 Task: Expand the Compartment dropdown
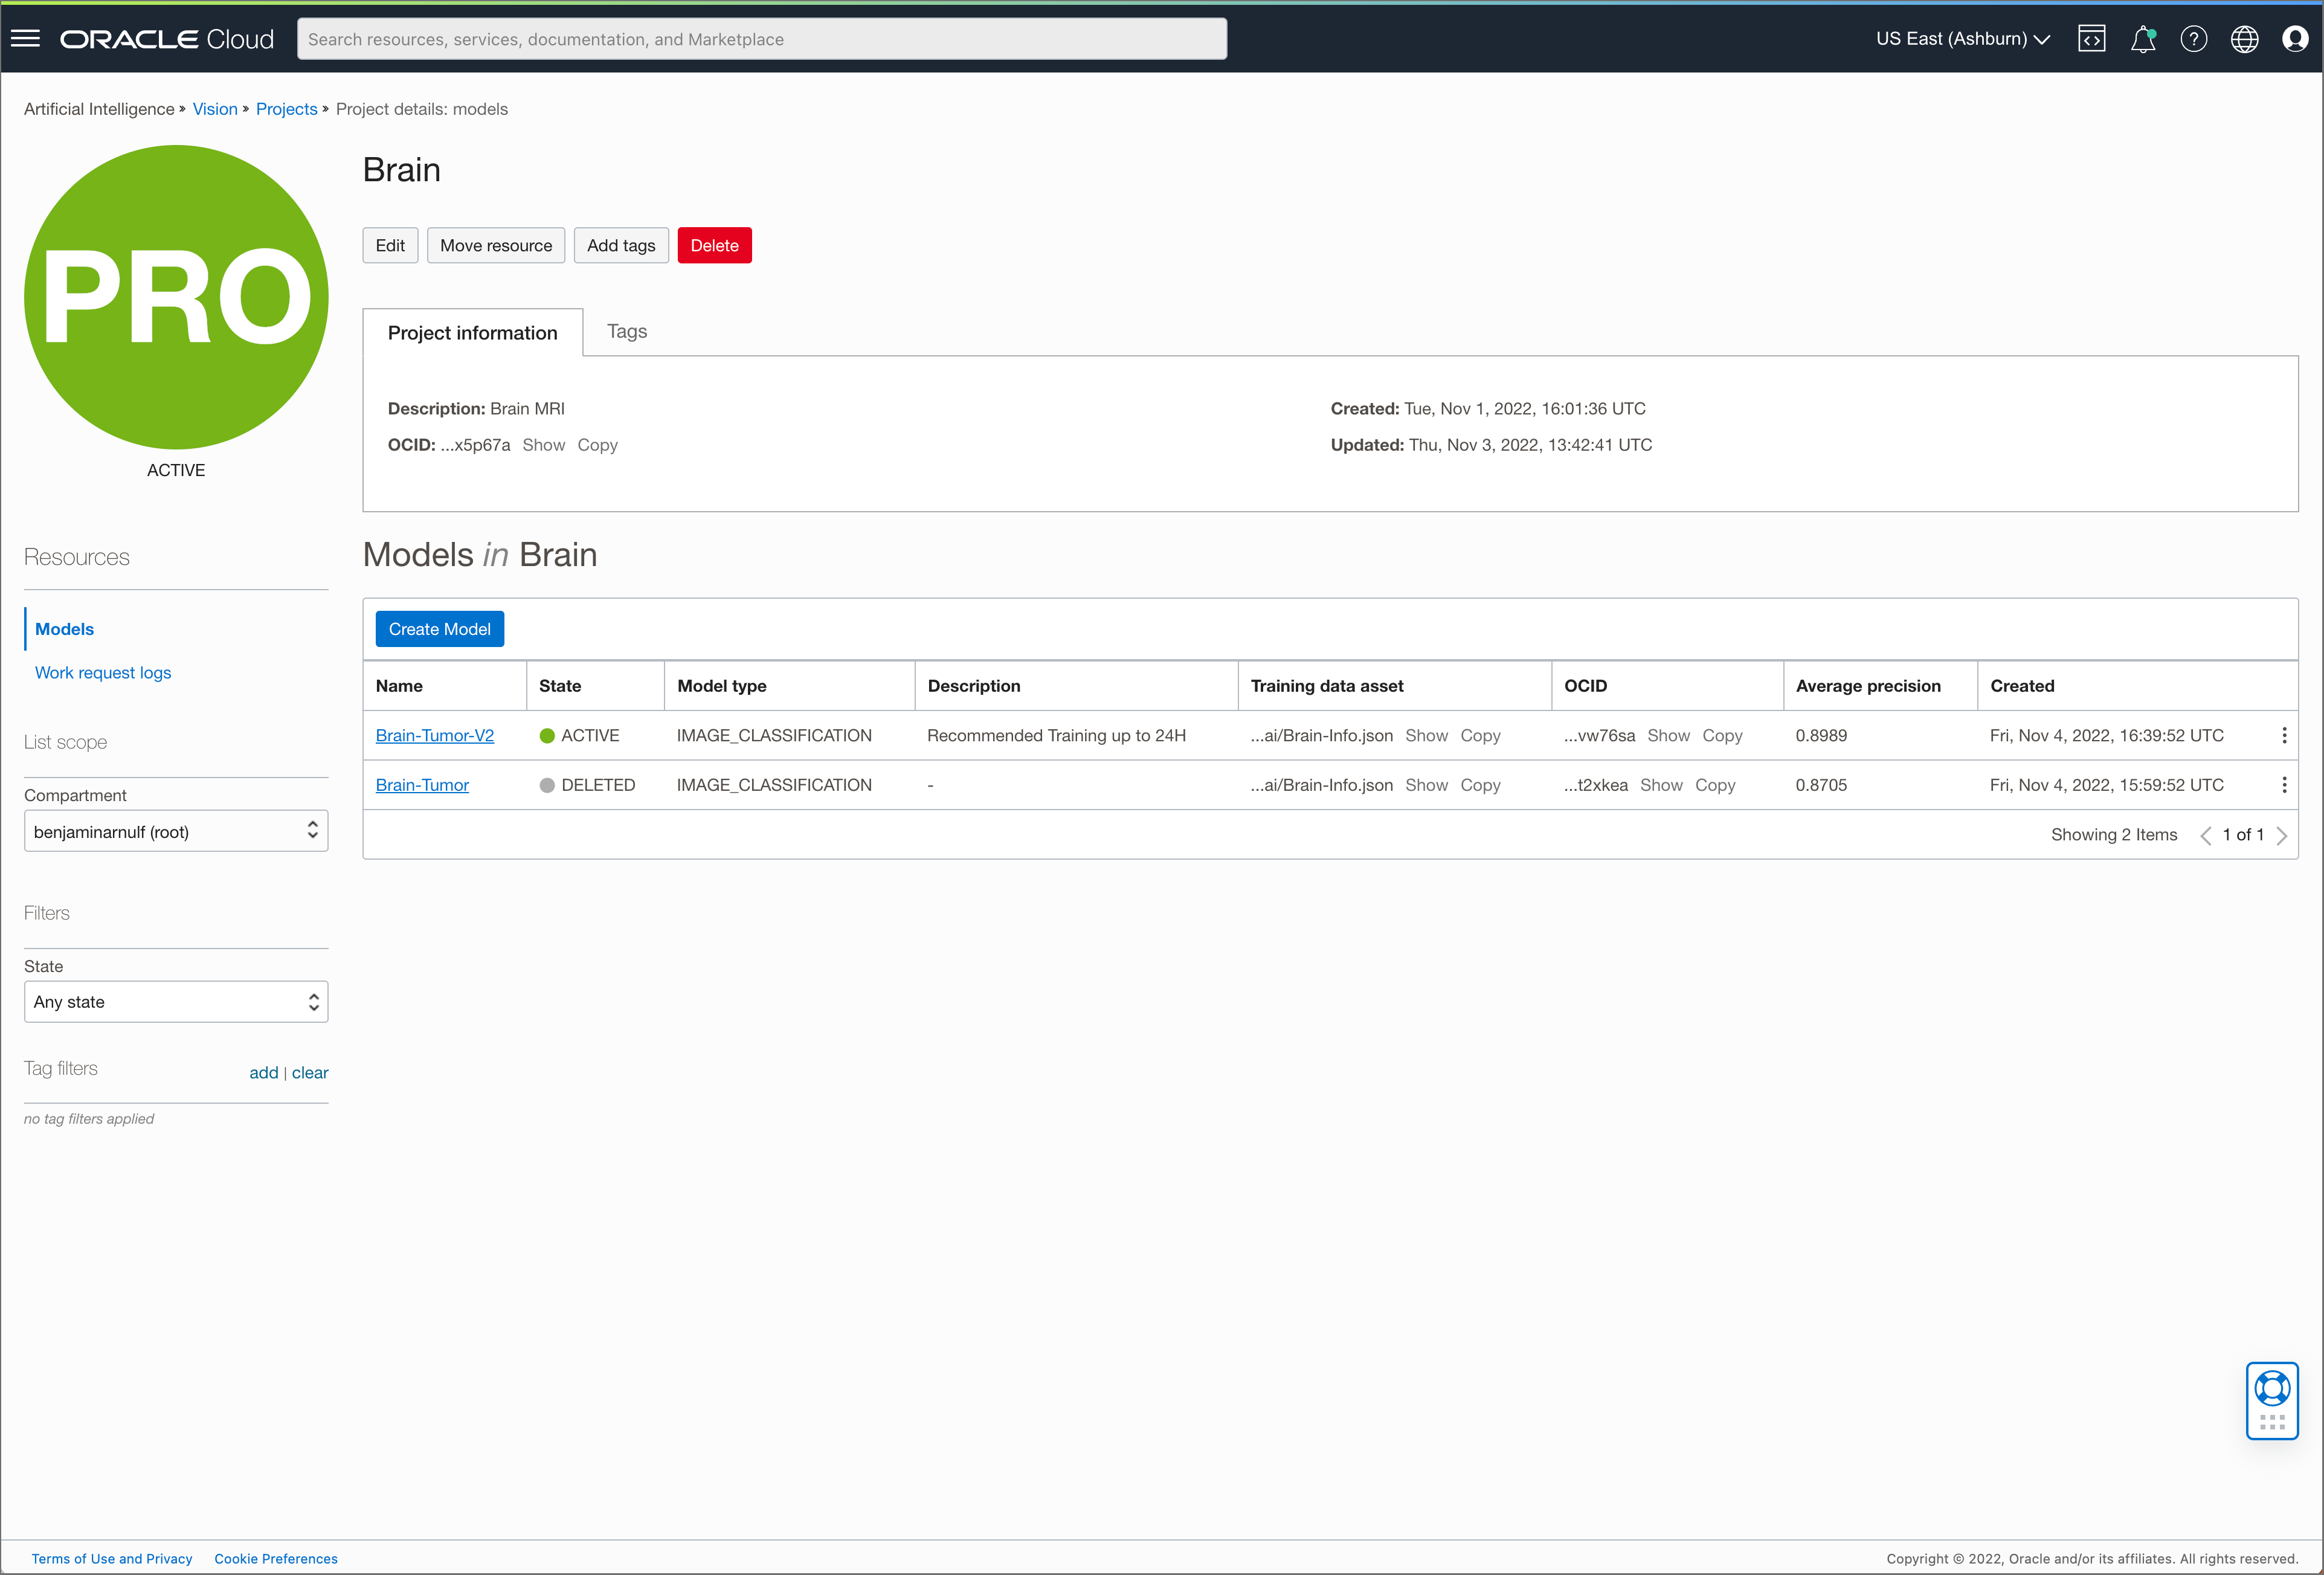(x=176, y=831)
